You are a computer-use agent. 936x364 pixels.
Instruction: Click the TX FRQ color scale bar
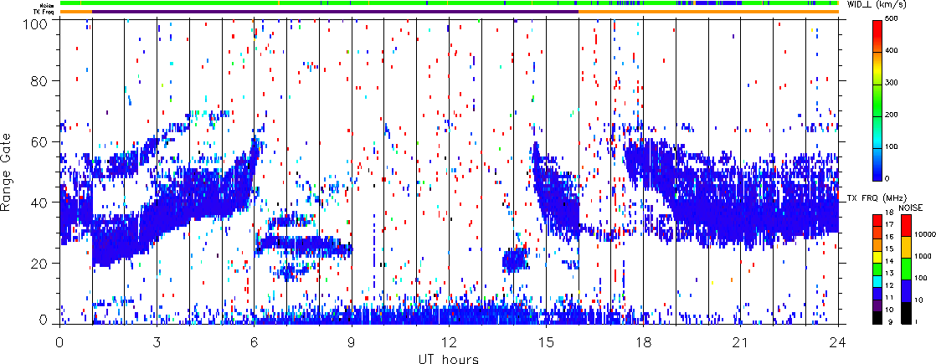pos(877,269)
